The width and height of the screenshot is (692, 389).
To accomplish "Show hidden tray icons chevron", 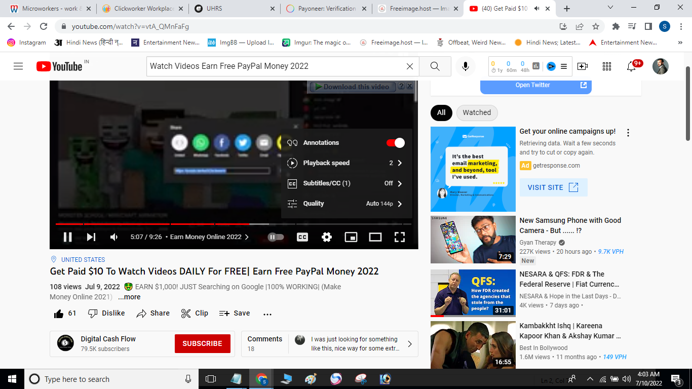I will pyautogui.click(x=590, y=379).
